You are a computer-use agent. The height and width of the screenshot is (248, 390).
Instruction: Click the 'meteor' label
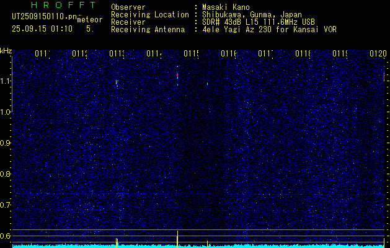pos(90,20)
